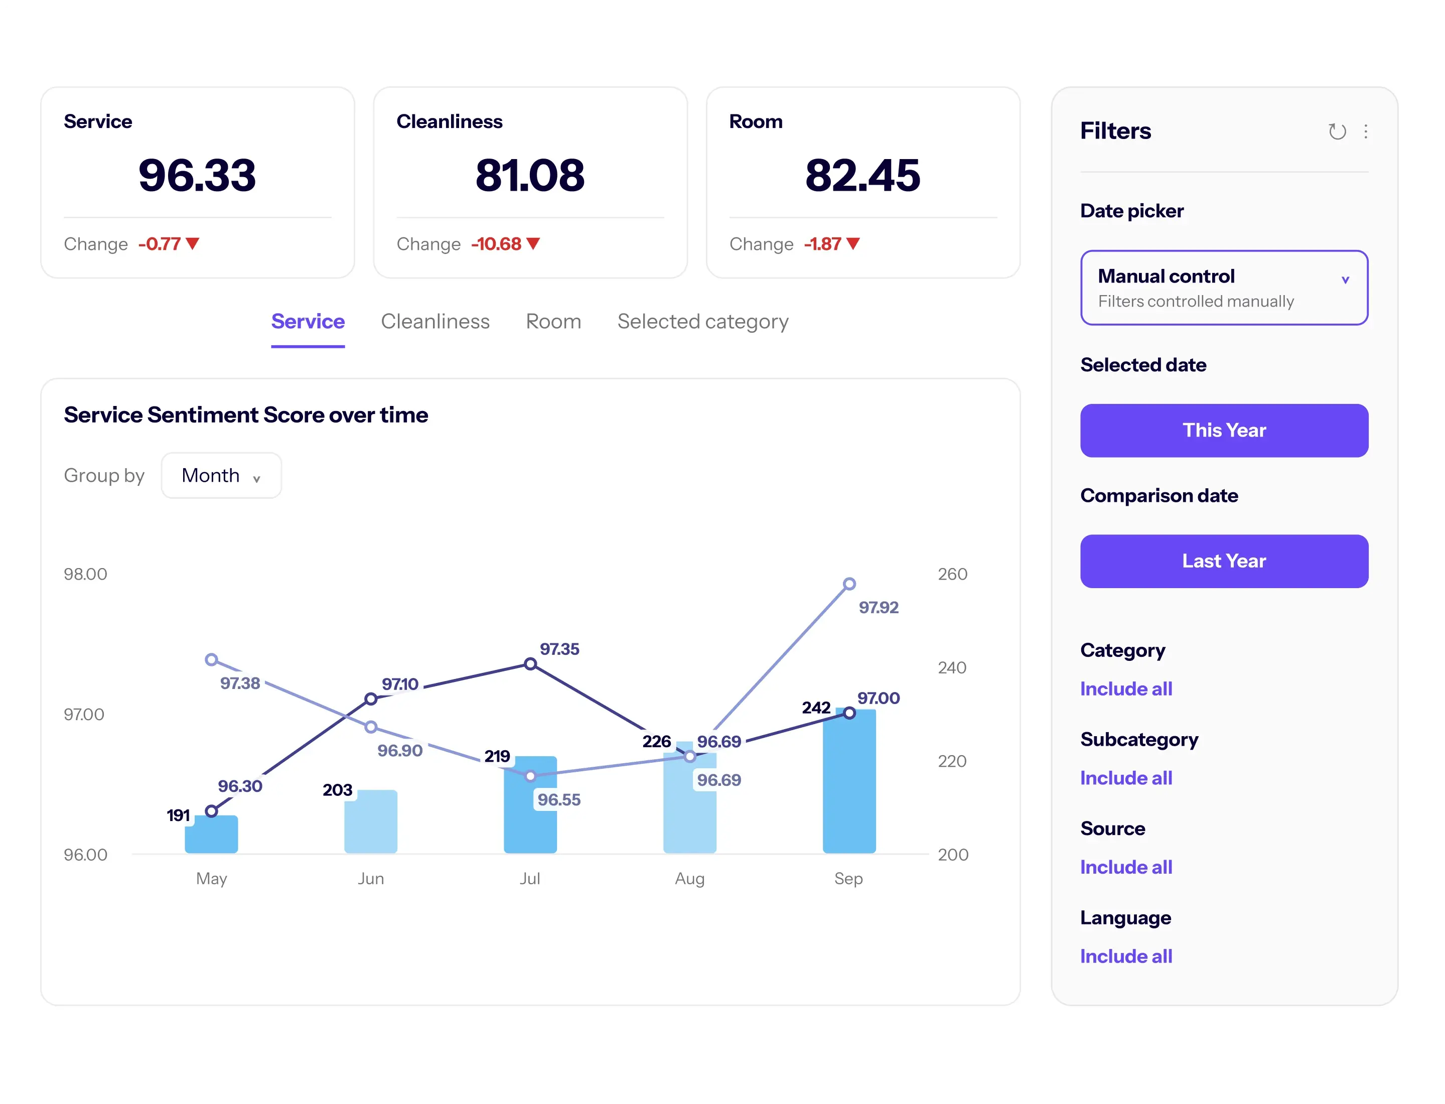Viewport: 1445px width, 1104px height.
Task: Click the red down arrow beside -0.77
Action: tap(193, 244)
